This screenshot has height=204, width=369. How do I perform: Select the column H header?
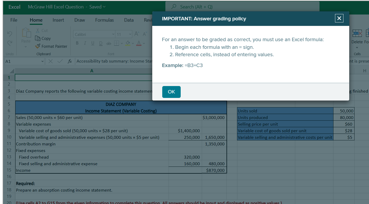[365, 71]
